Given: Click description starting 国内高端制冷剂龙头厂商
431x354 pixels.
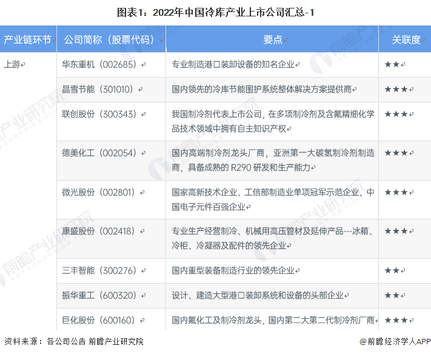Looking at the screenshot, I should click(273, 160).
